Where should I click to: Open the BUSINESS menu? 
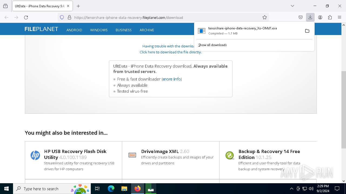point(124,30)
